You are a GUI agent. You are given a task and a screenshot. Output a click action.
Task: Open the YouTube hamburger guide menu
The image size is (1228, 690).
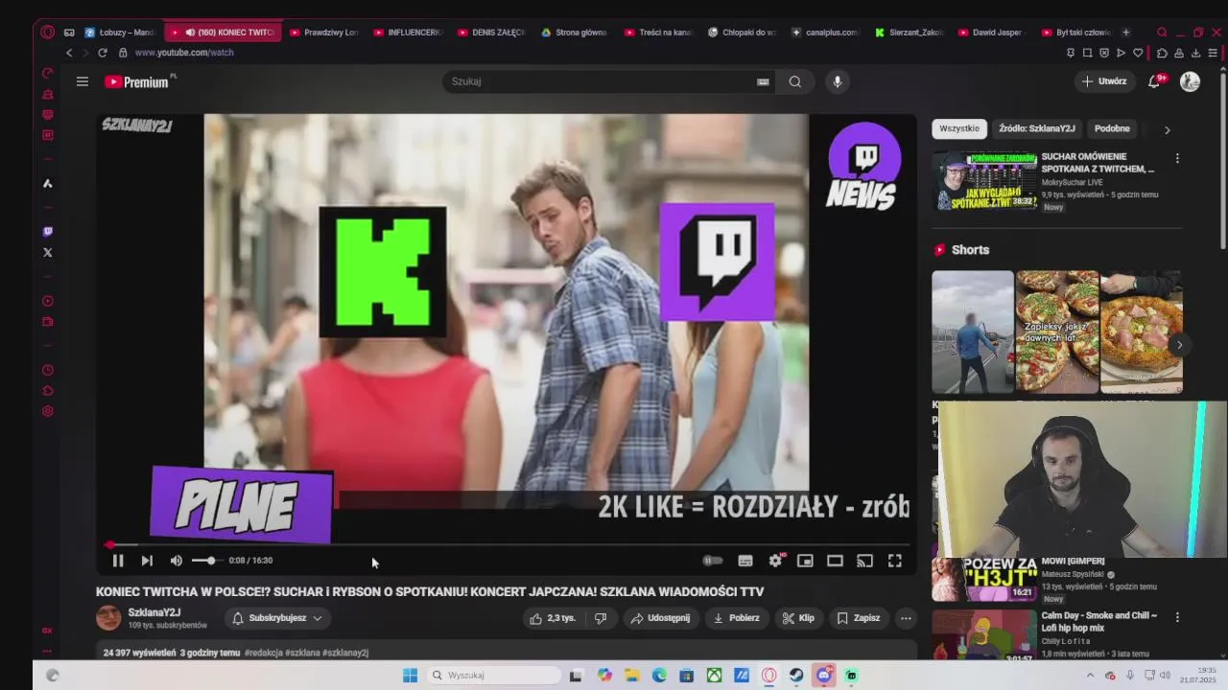[83, 81]
